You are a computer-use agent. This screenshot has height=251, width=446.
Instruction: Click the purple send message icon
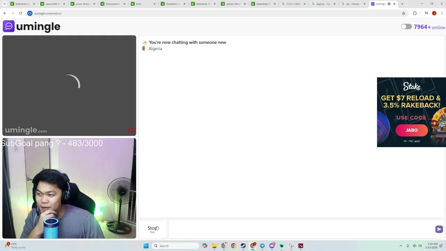pos(439,229)
